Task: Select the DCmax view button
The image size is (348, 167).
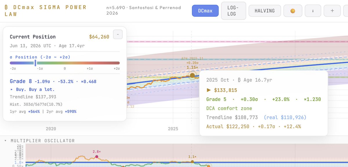Action: click(x=205, y=11)
